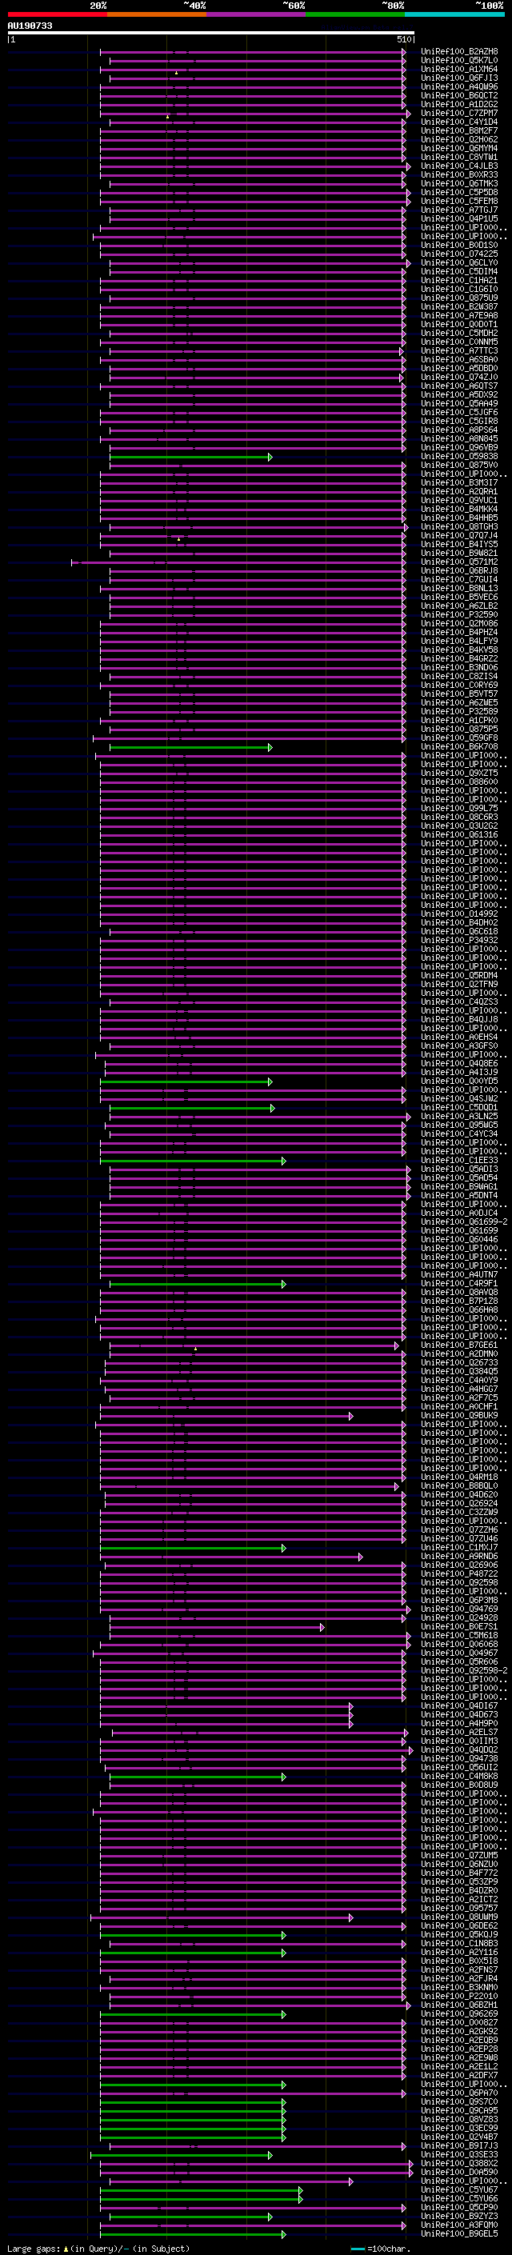Image resolution: width=512 pixels, height=2255 pixels.
Task: Select UniRef100_Q6CLY0 entry
Action: [458, 262]
